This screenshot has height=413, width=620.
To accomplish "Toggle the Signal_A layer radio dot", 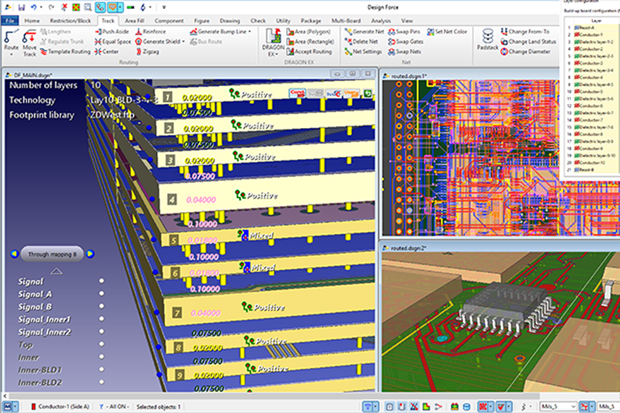I will [x=102, y=294].
